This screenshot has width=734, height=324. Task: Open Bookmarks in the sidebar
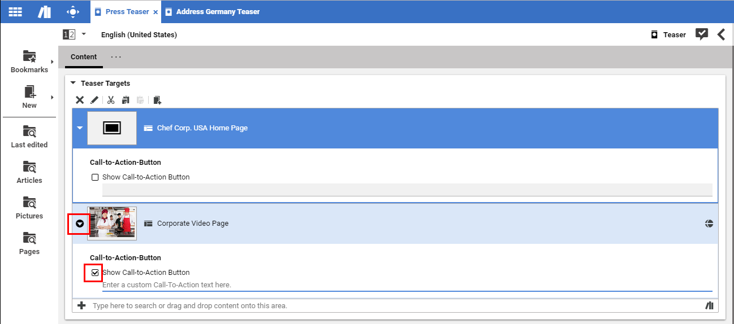click(x=29, y=62)
